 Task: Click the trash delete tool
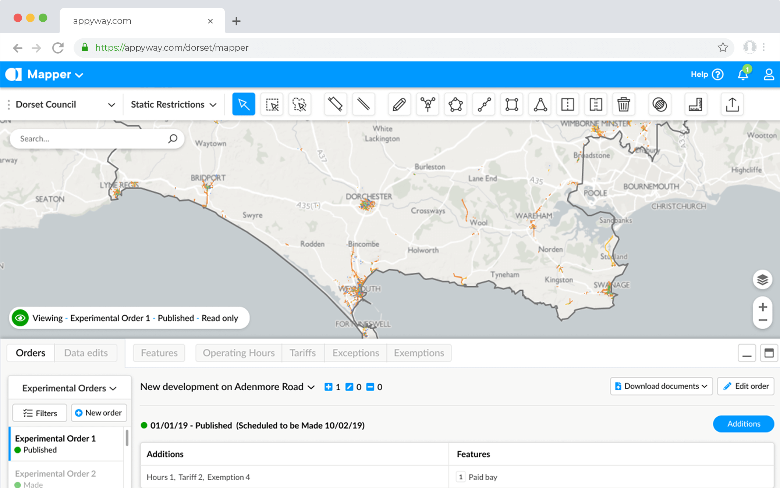click(623, 104)
